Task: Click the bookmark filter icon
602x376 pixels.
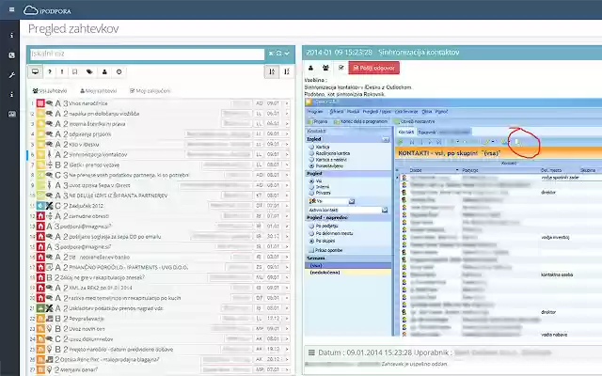Action: [75, 71]
